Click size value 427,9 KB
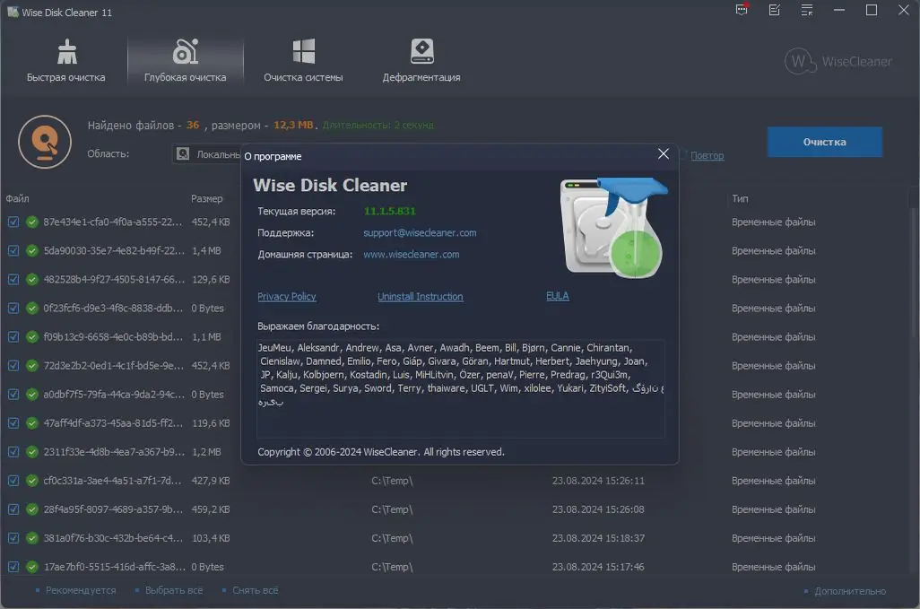 pyautogui.click(x=211, y=481)
